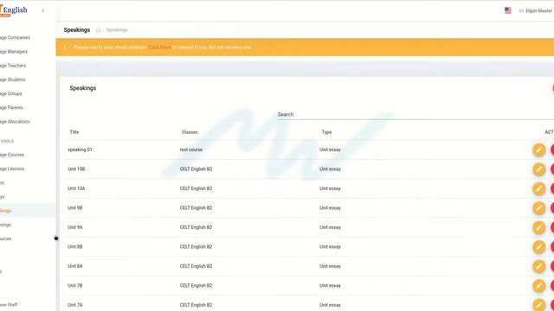Open Manage Students in sidebar

point(12,79)
